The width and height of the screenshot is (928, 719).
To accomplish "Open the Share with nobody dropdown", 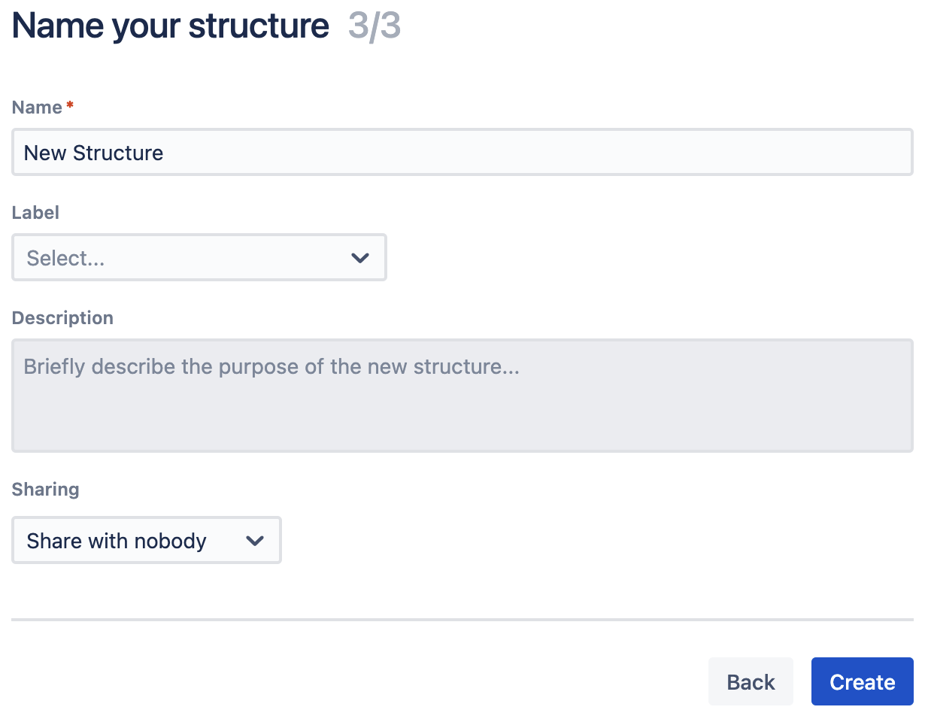I will (146, 541).
